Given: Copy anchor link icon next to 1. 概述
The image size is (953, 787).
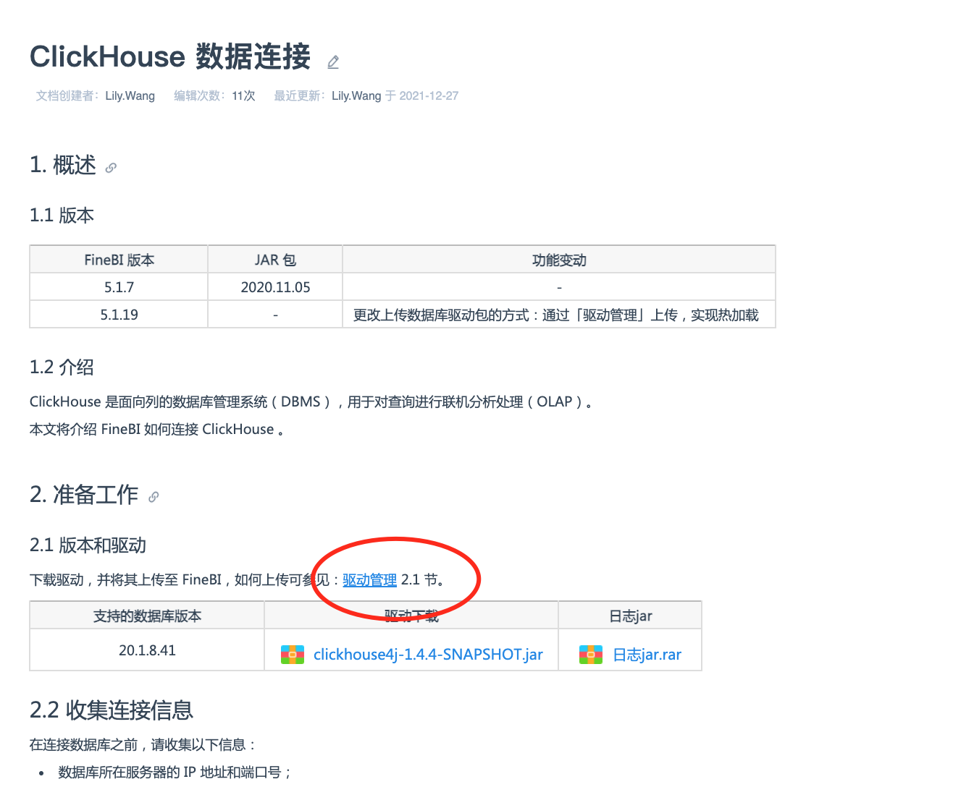Looking at the screenshot, I should tap(111, 168).
